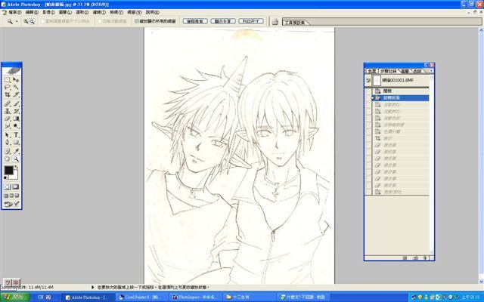Image resolution: width=484 pixels, height=302 pixels.
Task: Select the Rectangular Marquee tool
Action: (8, 80)
